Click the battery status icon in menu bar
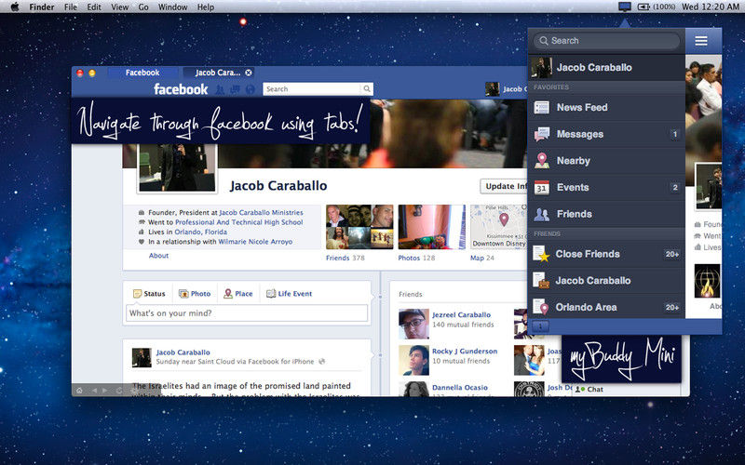The height and width of the screenshot is (465, 745). (x=643, y=7)
